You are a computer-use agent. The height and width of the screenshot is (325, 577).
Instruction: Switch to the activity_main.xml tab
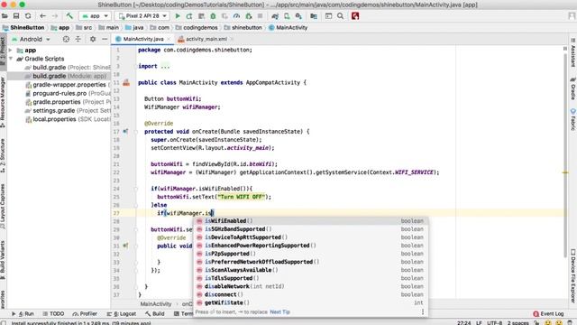pos(206,39)
